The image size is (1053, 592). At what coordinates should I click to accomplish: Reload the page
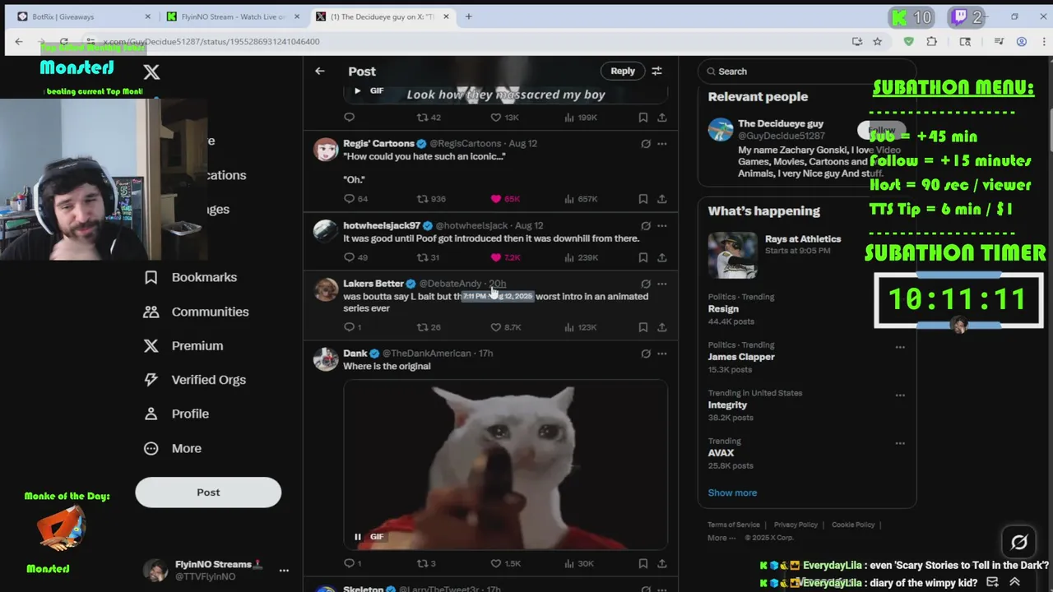(63, 41)
